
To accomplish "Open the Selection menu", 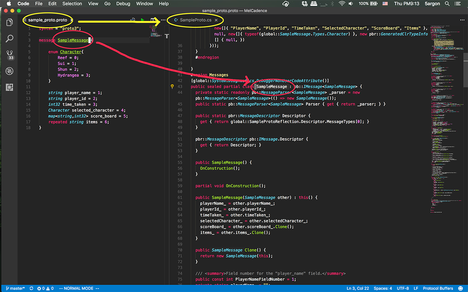I will point(72,4).
